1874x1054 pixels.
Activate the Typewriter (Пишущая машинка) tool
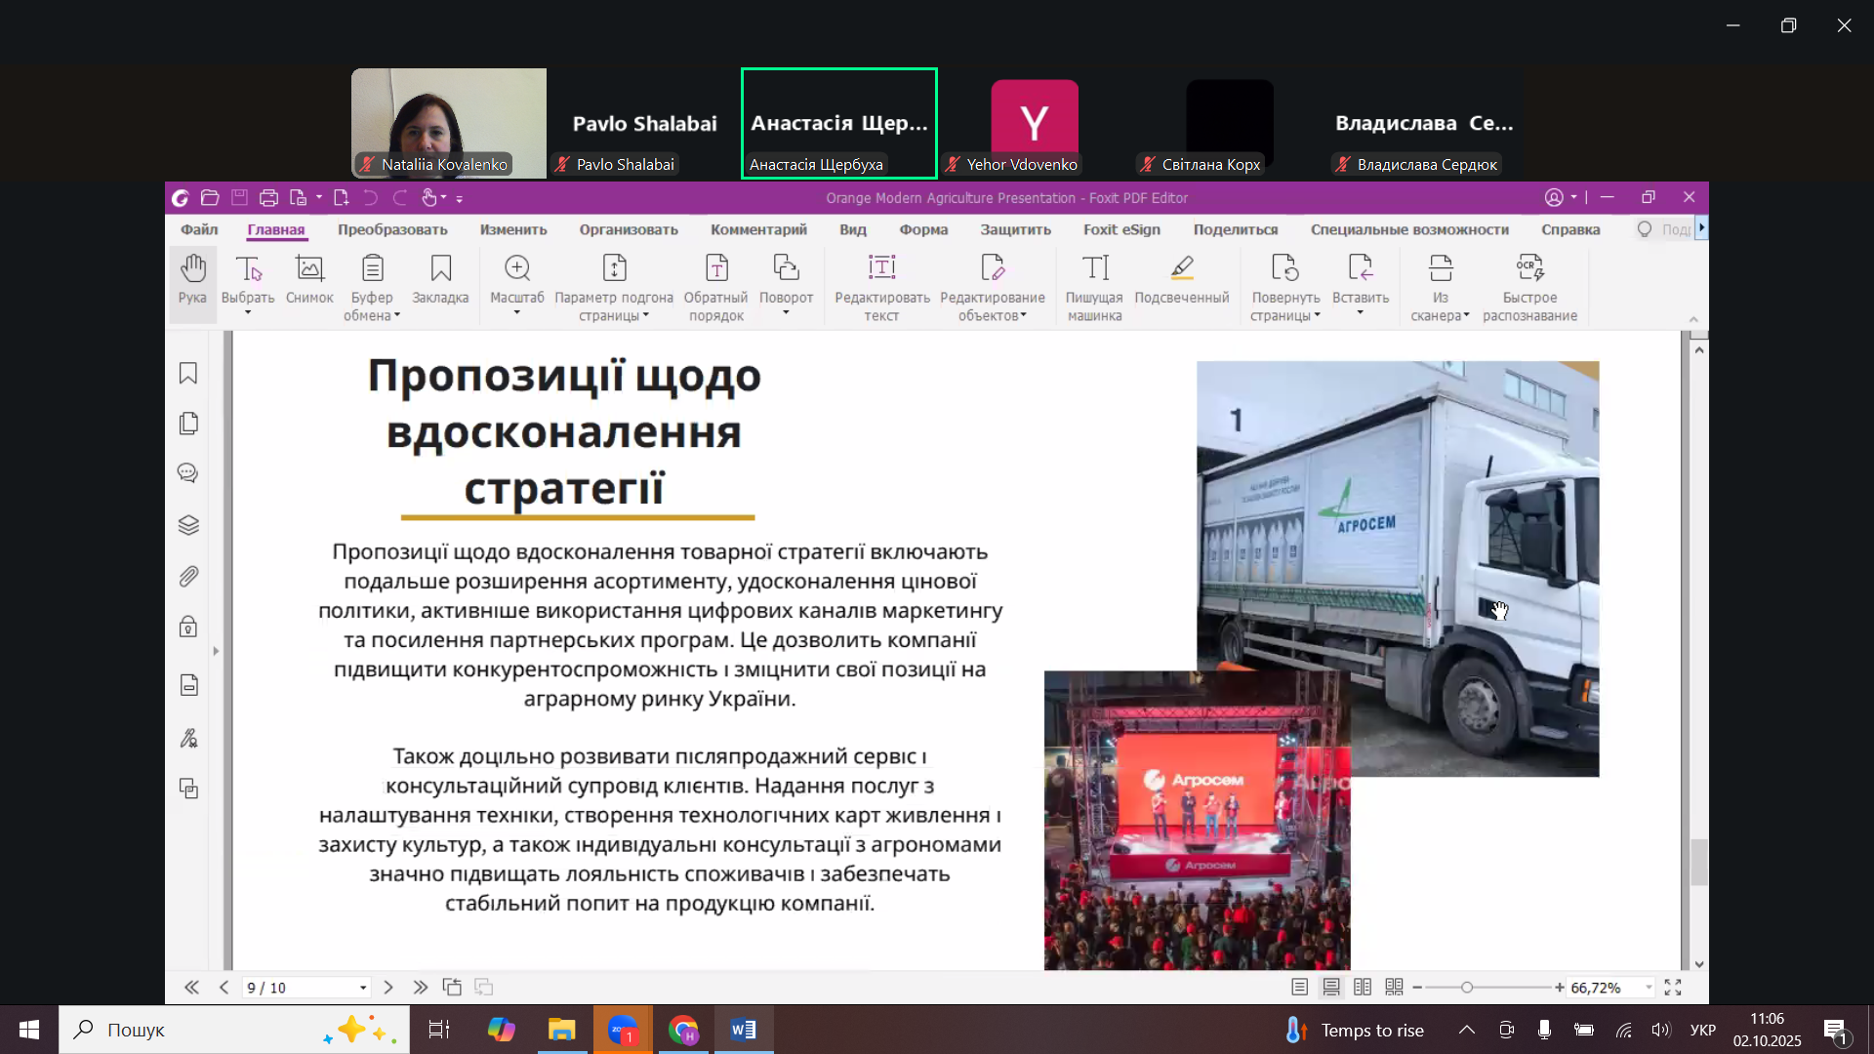[1094, 287]
